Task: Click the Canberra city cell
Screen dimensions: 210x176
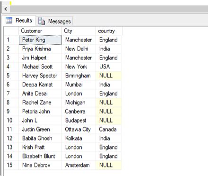Action: tap(79, 111)
